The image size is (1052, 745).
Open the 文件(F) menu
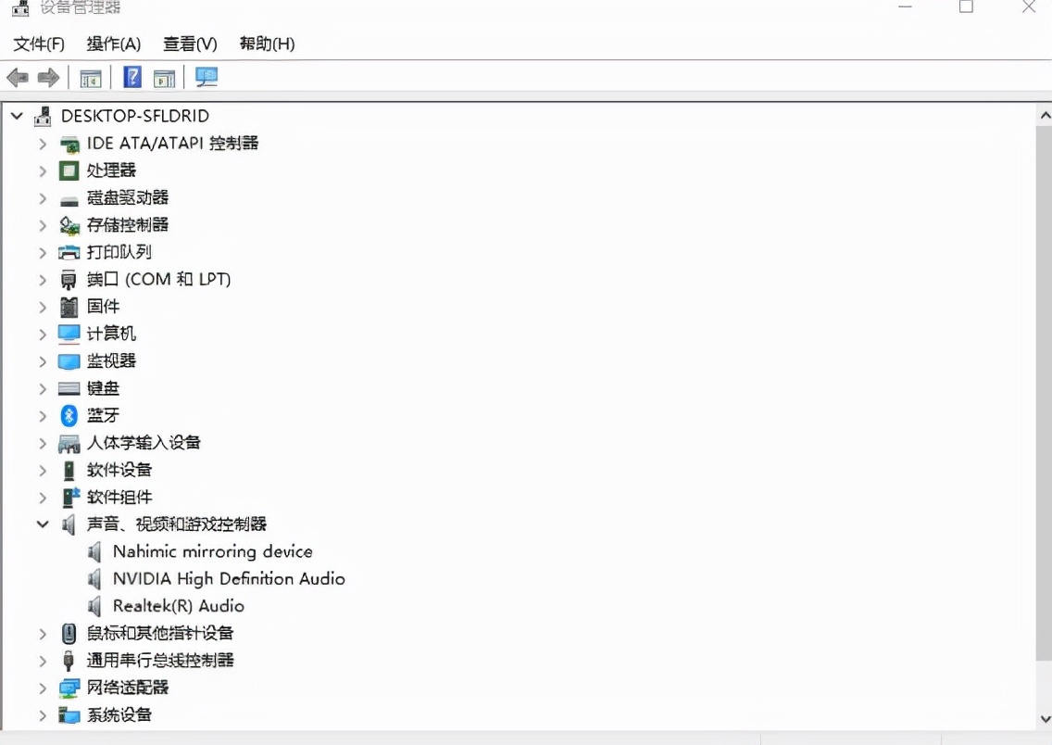(x=36, y=44)
